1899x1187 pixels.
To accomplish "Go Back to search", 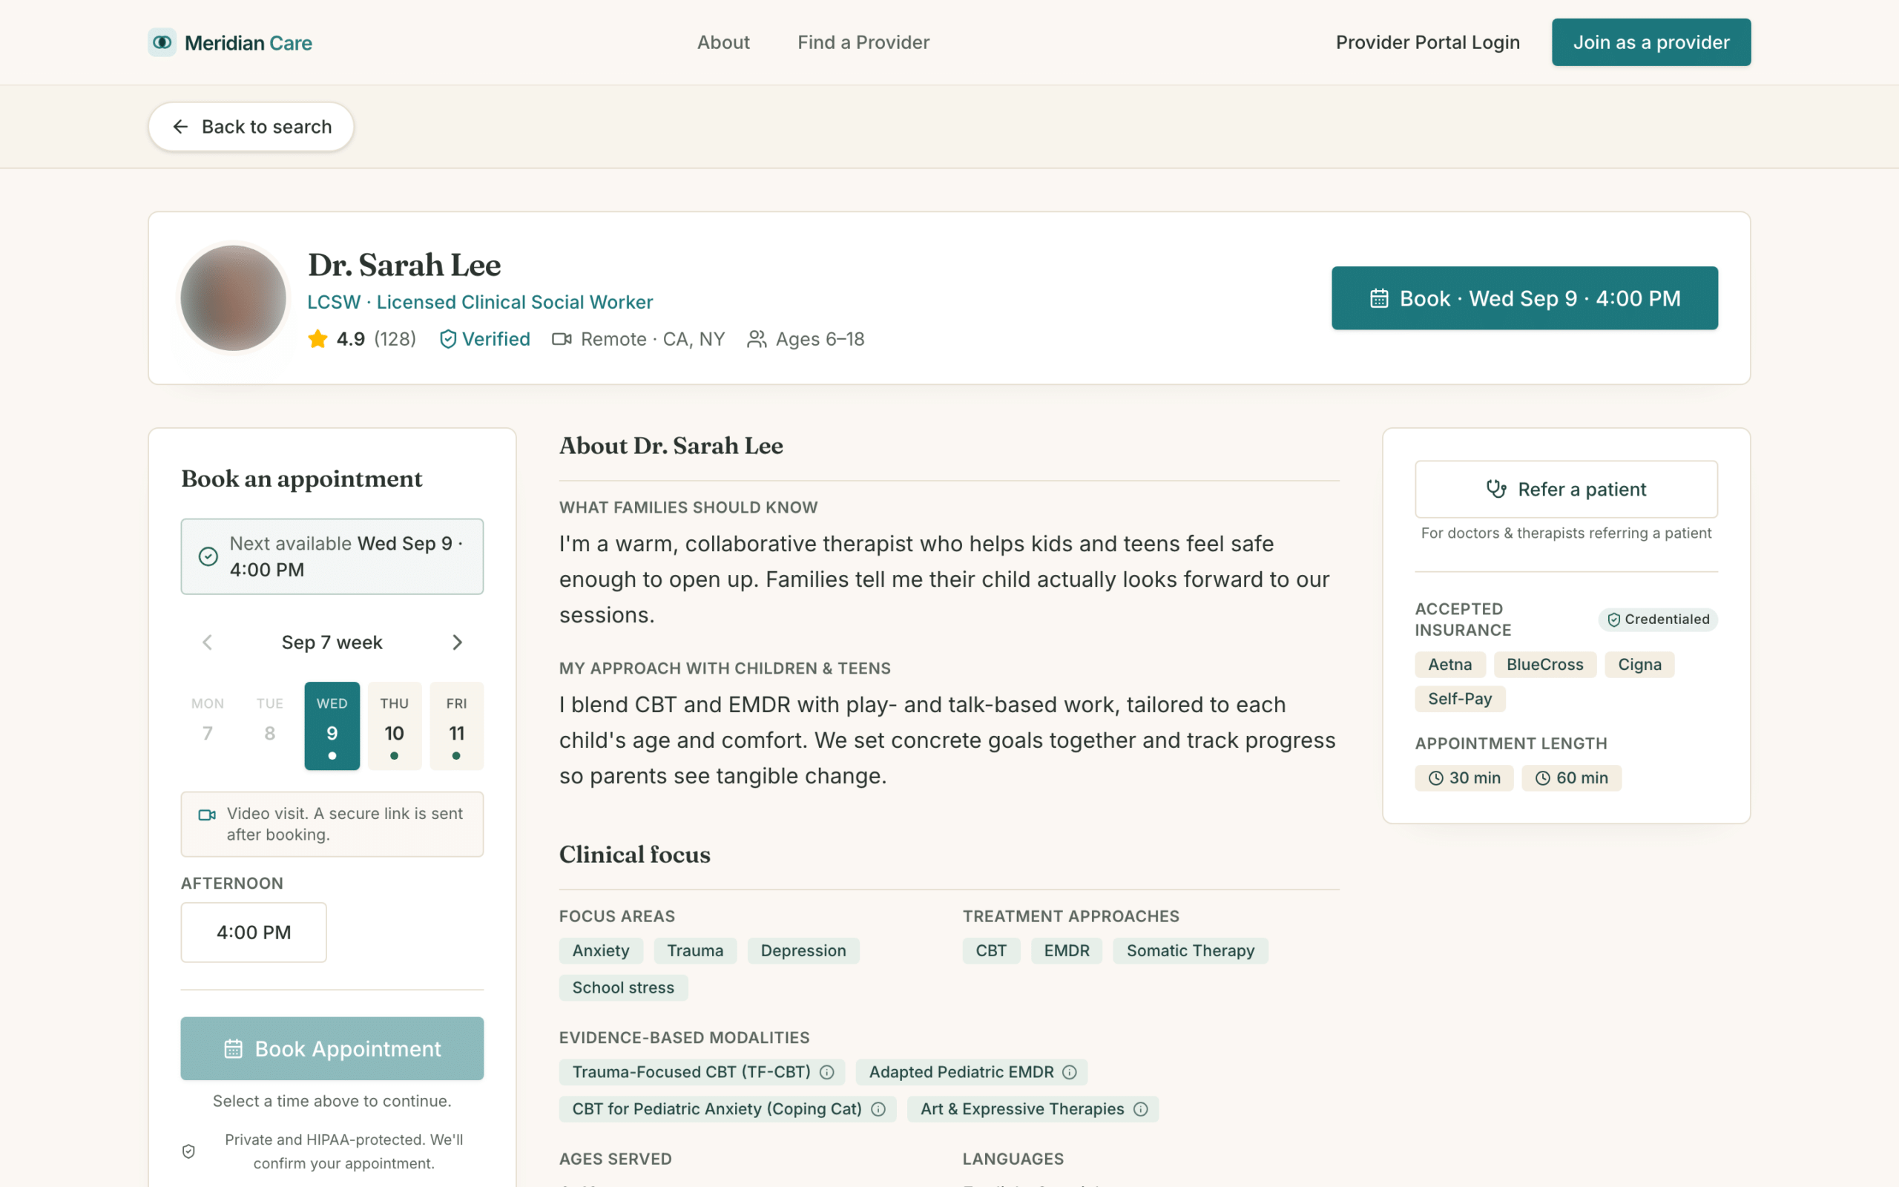I will (x=251, y=126).
